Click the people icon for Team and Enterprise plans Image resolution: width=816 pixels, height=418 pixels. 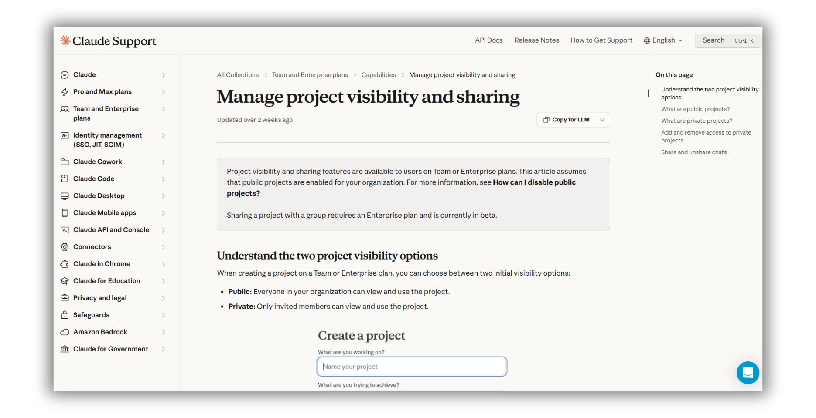pos(65,109)
